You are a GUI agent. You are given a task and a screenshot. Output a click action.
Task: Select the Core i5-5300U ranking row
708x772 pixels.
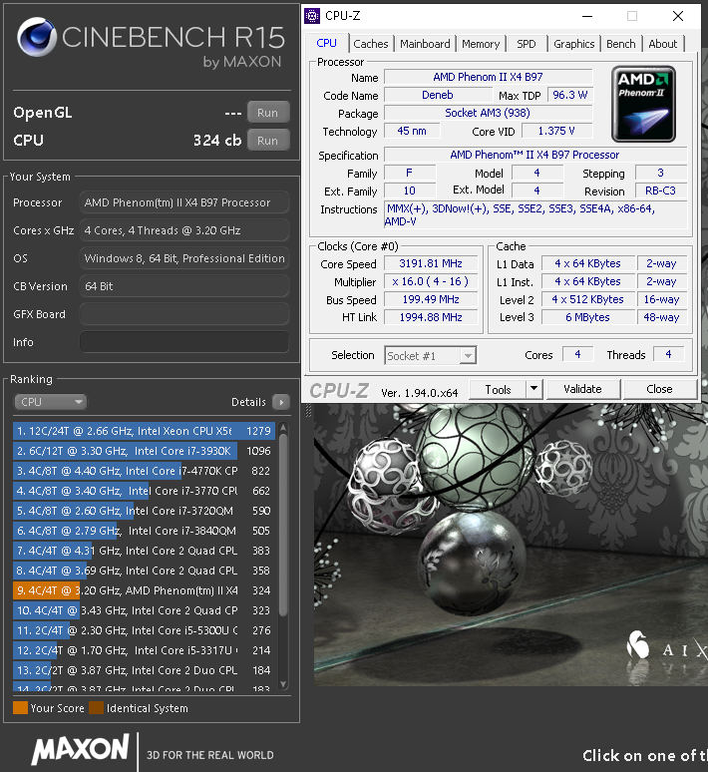(144, 630)
